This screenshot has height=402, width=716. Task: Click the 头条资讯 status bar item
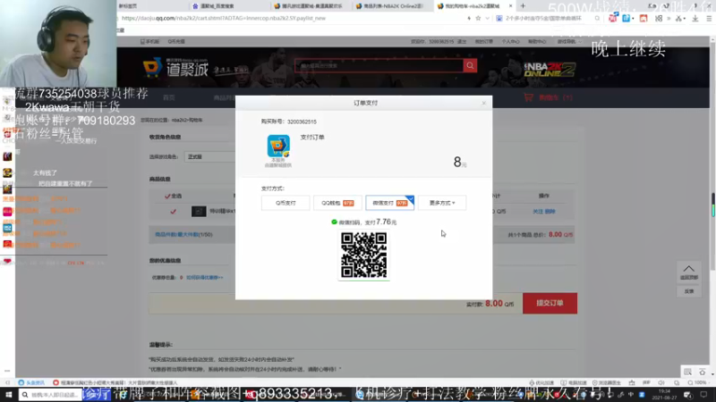pyautogui.click(x=31, y=383)
